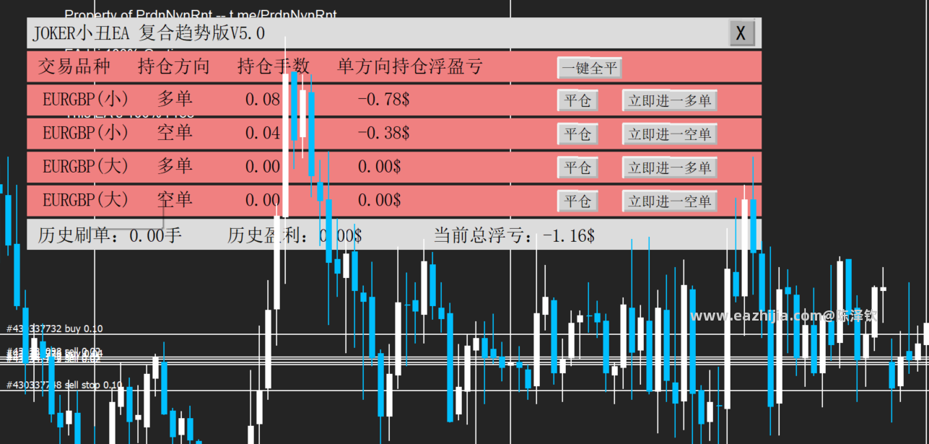Image resolution: width=929 pixels, height=444 pixels.
Task: Click the JOKER小丑EA 复合趋势版V5.0 title
Action: point(149,33)
